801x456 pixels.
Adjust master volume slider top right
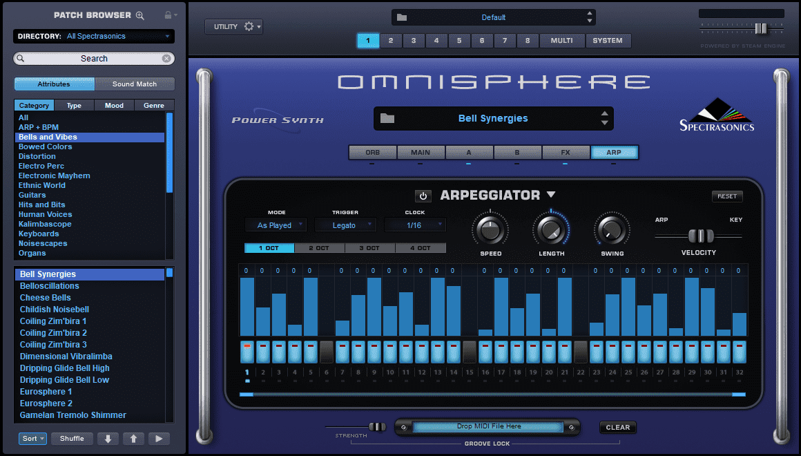pos(761,28)
